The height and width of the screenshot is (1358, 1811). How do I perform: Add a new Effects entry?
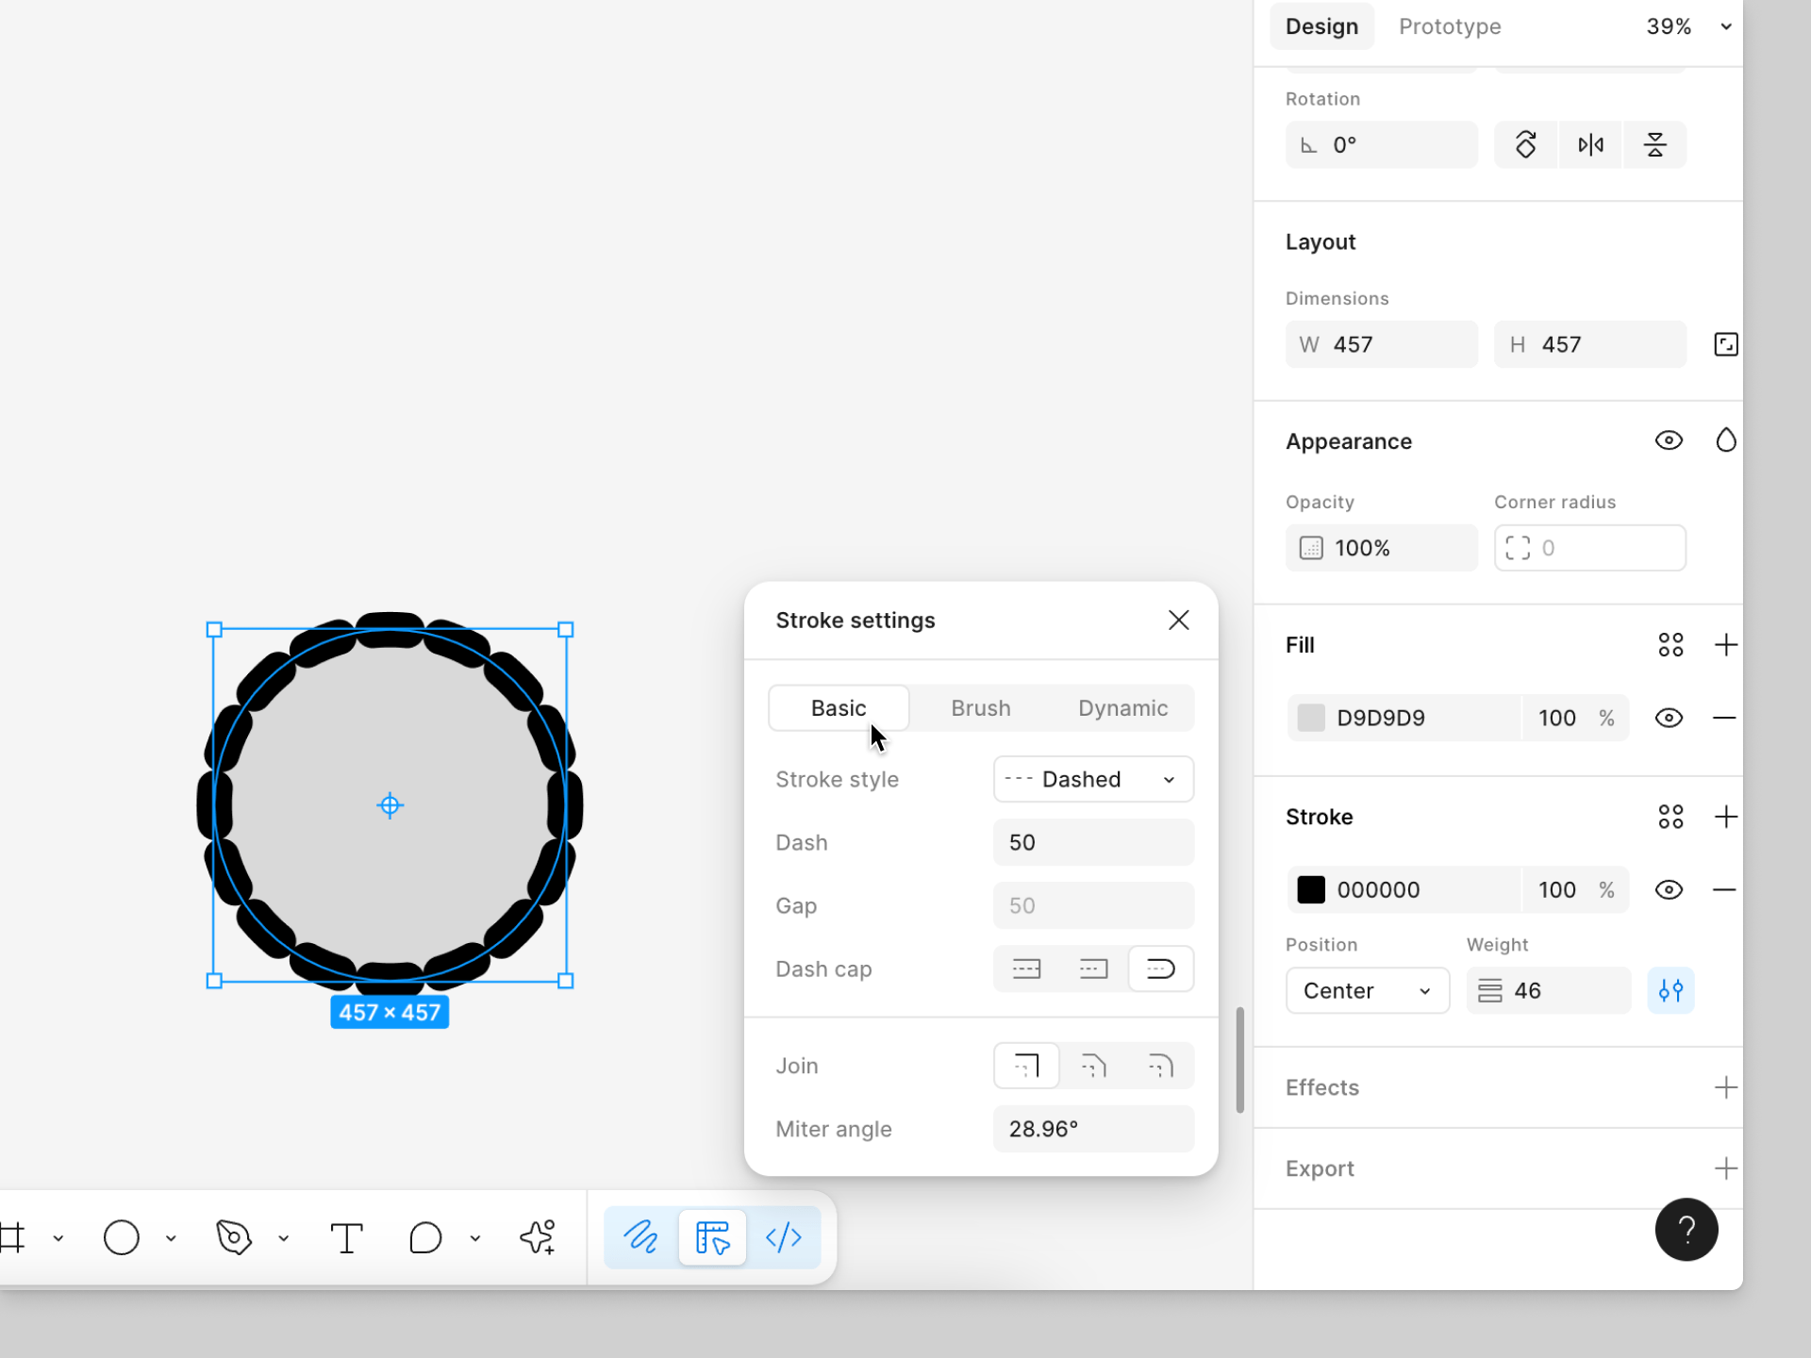(x=1725, y=1087)
